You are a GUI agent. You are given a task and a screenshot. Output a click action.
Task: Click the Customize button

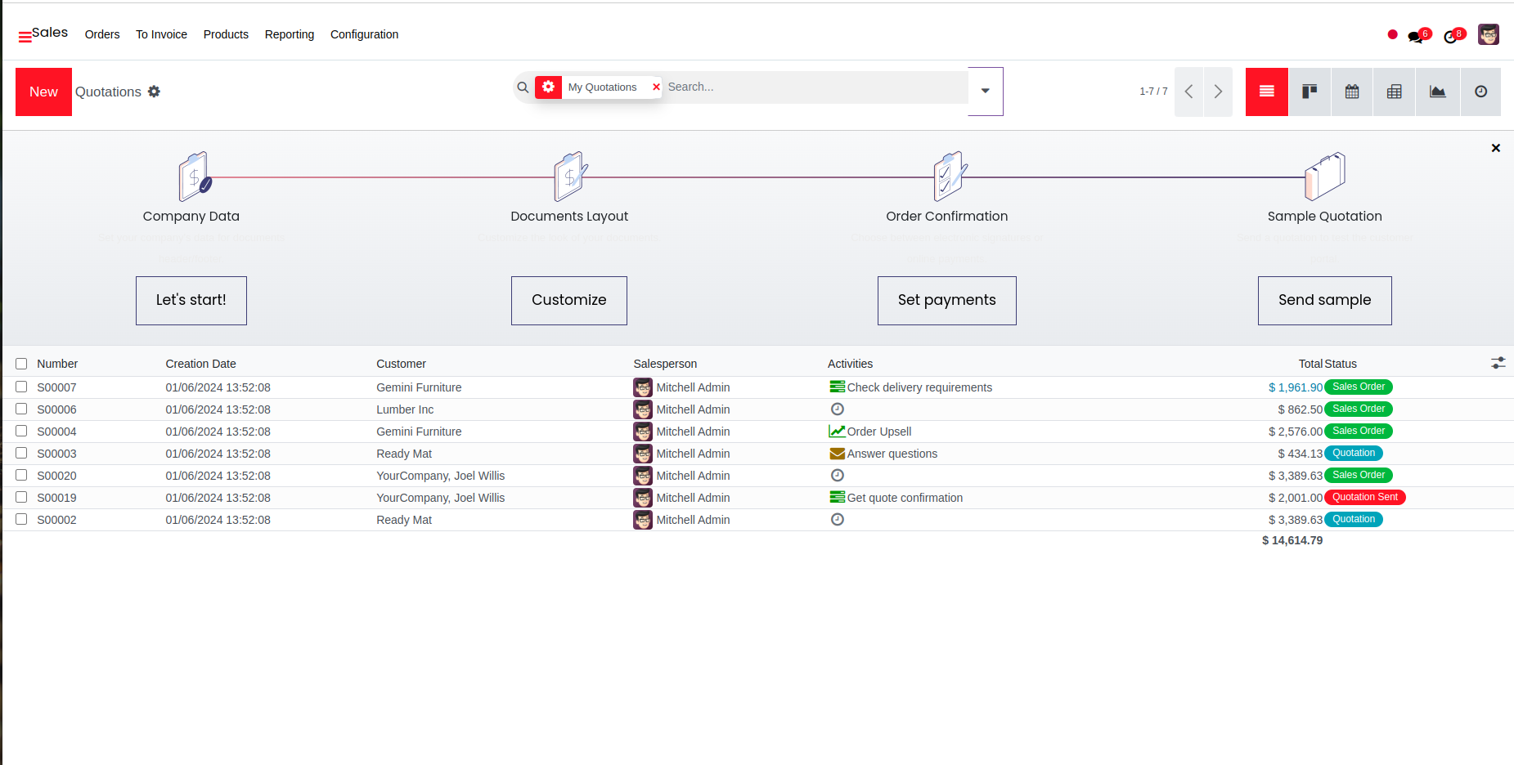coord(569,301)
